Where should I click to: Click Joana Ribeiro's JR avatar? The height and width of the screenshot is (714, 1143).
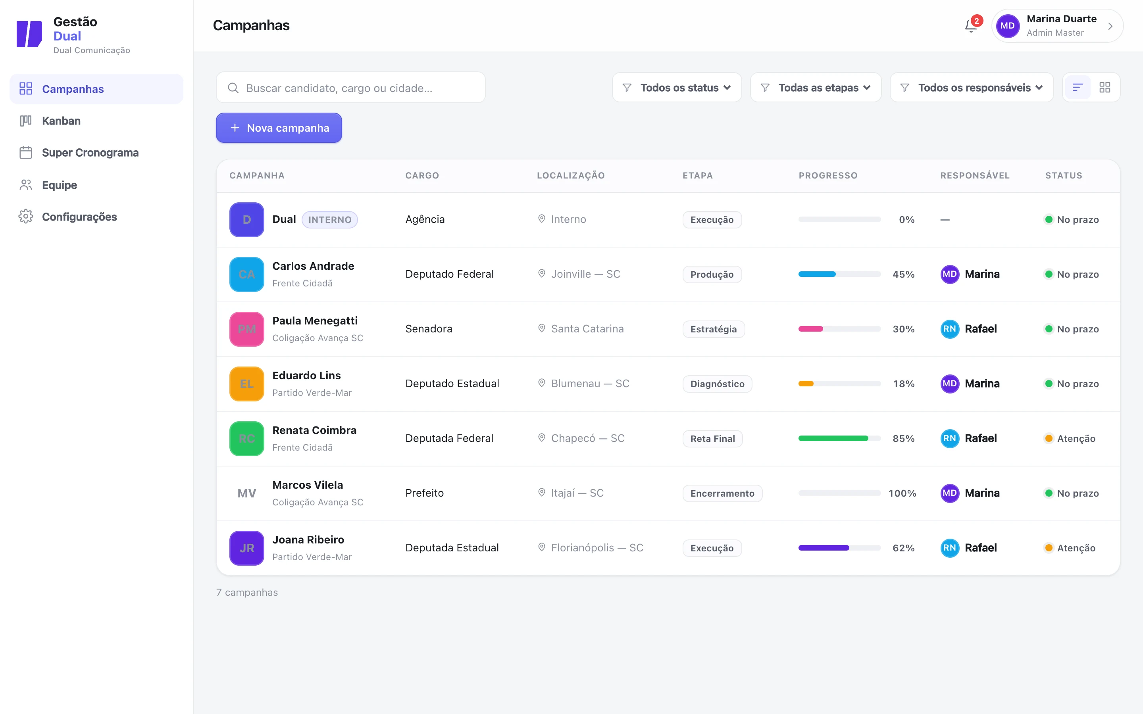(x=246, y=548)
